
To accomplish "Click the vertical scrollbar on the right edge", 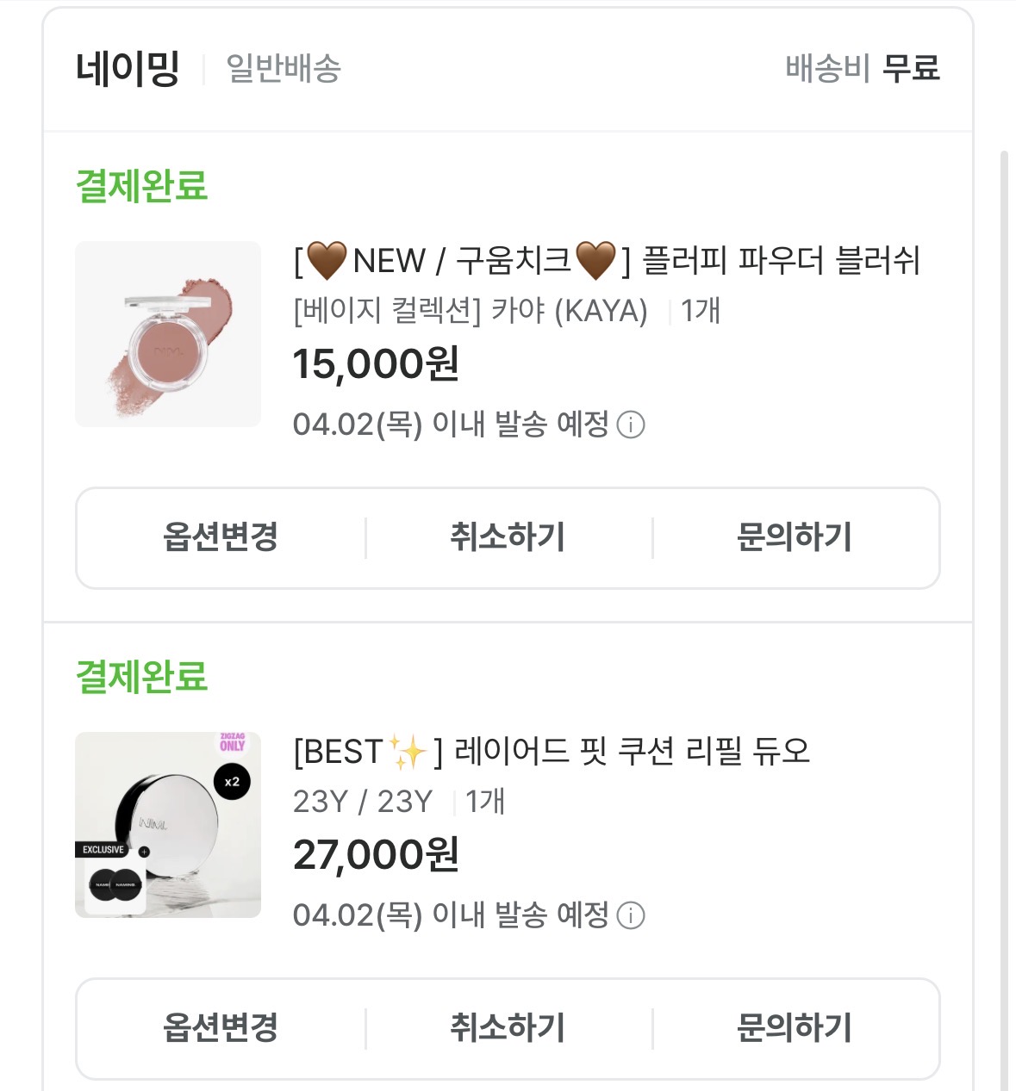I will click(x=1004, y=603).
